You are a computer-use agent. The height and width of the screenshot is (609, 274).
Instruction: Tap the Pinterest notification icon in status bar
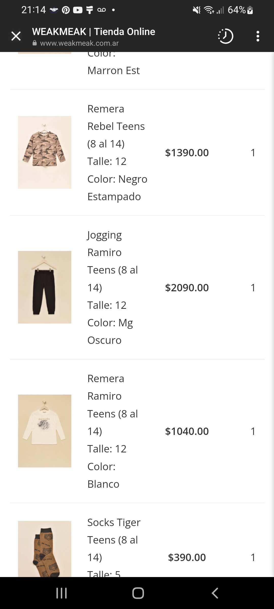(66, 10)
